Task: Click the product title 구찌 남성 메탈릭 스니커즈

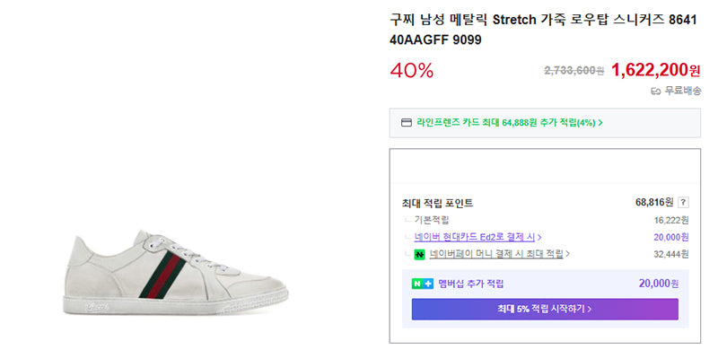Action: pyautogui.click(x=543, y=30)
